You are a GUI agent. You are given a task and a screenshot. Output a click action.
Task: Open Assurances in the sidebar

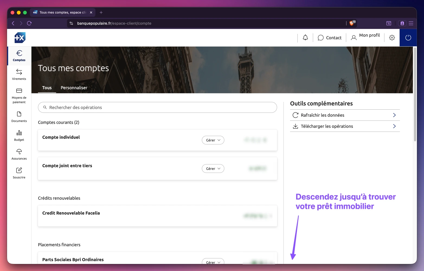(x=19, y=154)
